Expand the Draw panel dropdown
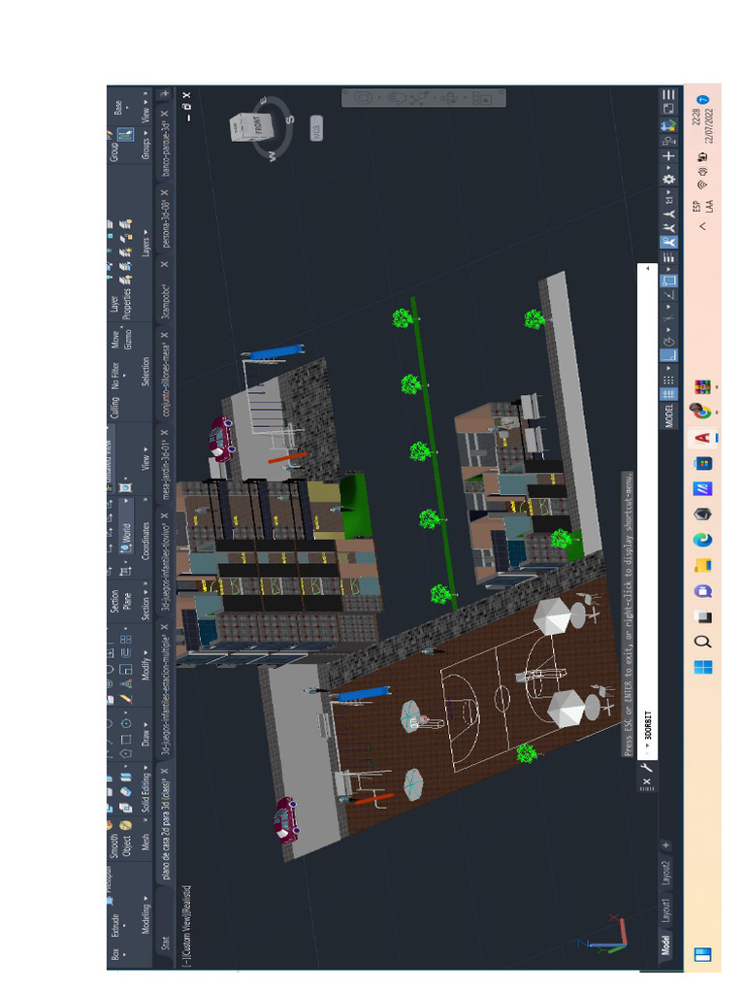Viewport: 745px width, 994px height. [146, 734]
